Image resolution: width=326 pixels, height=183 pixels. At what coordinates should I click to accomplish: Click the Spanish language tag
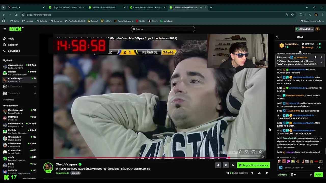[75, 173]
